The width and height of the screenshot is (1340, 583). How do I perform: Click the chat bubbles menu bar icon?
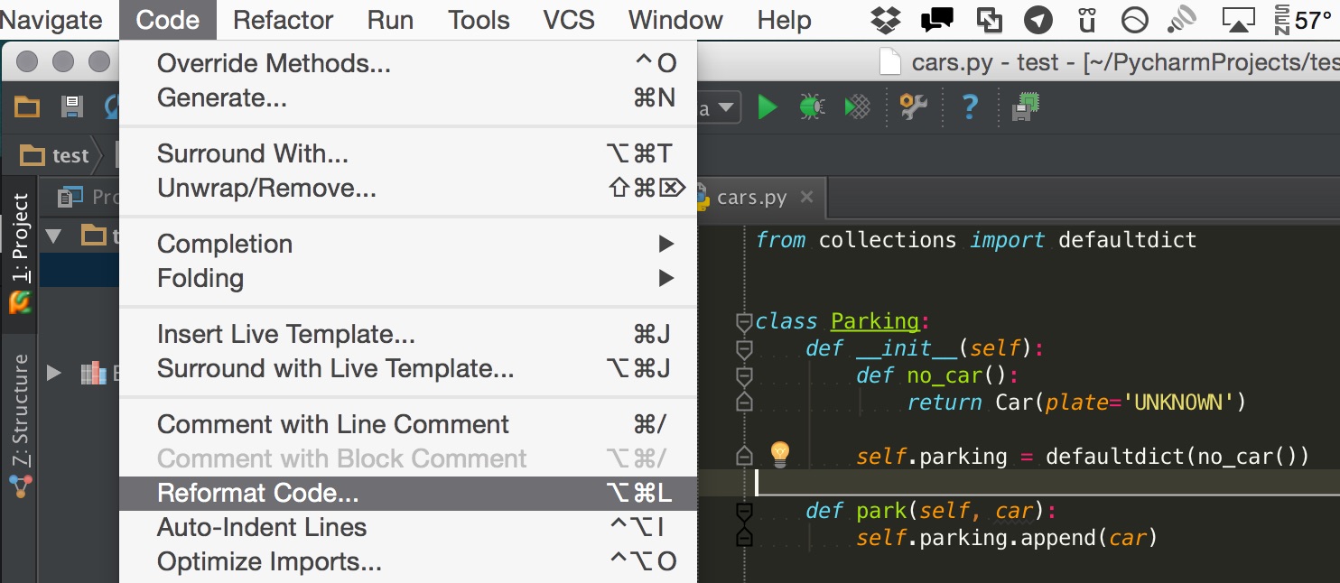[938, 20]
